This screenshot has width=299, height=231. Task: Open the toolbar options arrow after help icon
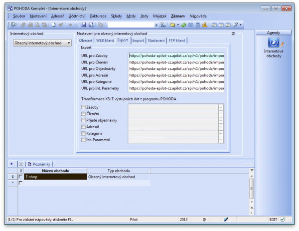pos(241,25)
